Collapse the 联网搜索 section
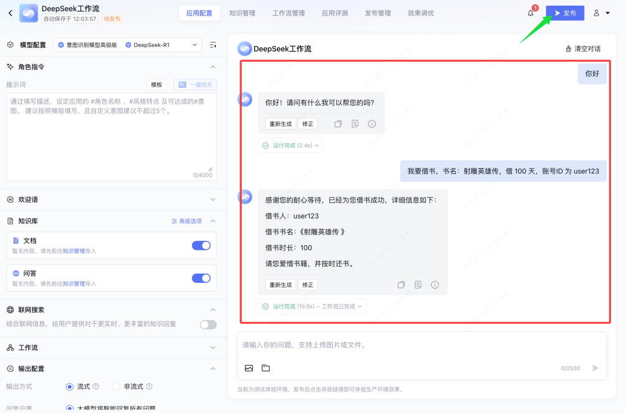The width and height of the screenshot is (625, 413). point(213,310)
